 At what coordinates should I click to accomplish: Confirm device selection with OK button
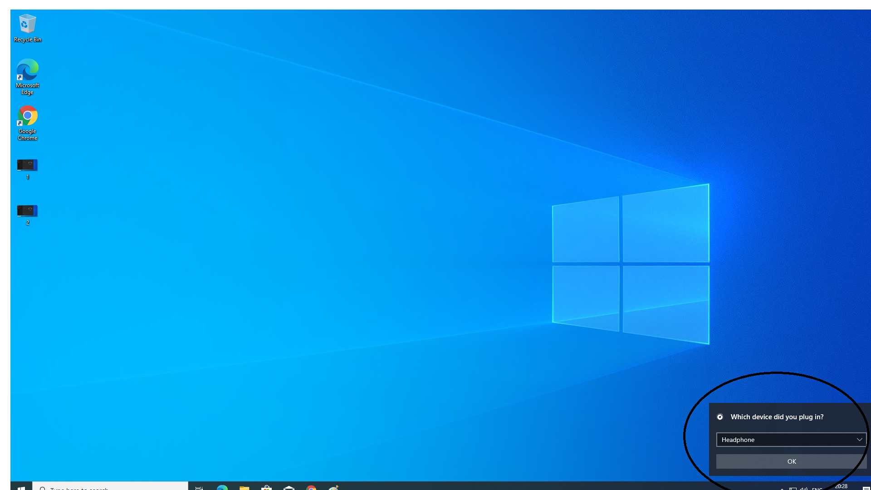coord(791,461)
